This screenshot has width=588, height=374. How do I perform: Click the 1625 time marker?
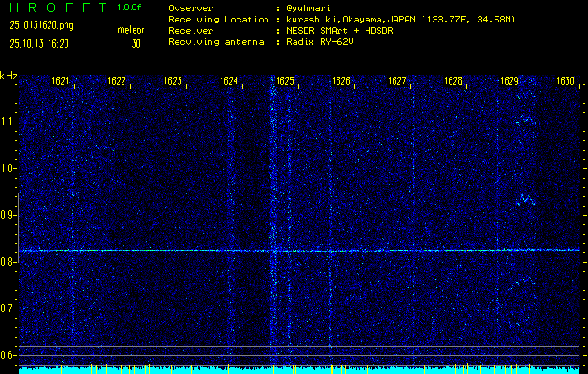pos(285,81)
